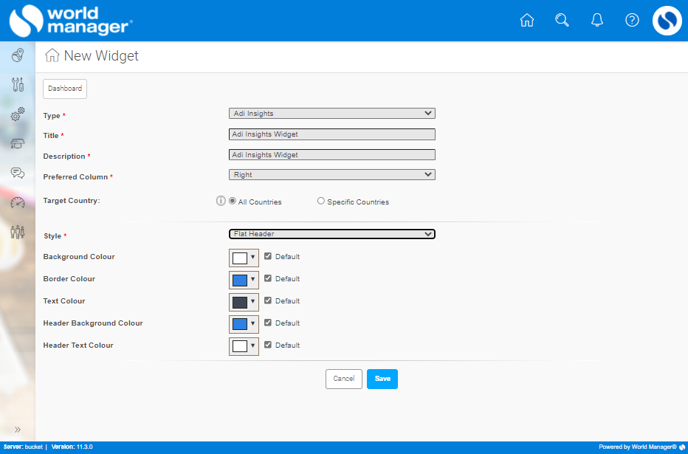The image size is (688, 454).
Task: Click into the Title text field
Action: (331, 134)
